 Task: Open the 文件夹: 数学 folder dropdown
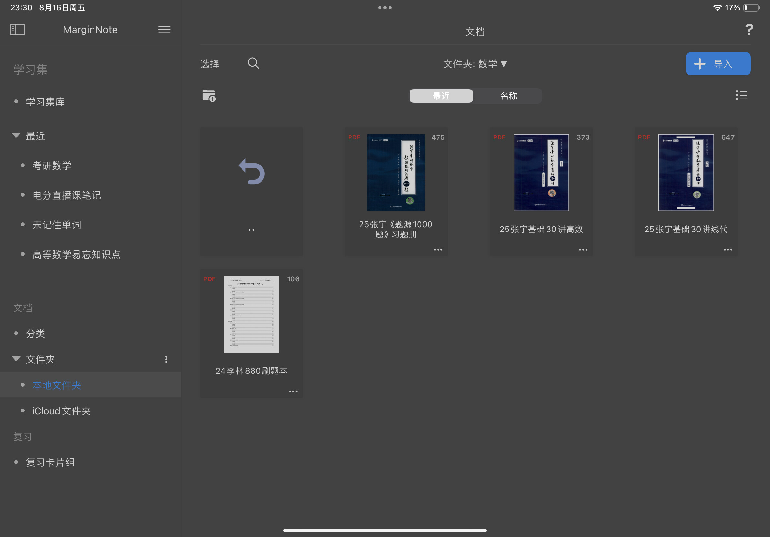tap(475, 64)
